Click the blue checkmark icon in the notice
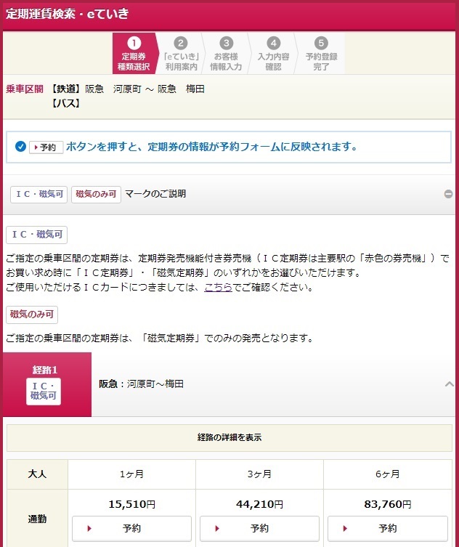Image resolution: width=459 pixels, height=547 pixels. pos(20,147)
